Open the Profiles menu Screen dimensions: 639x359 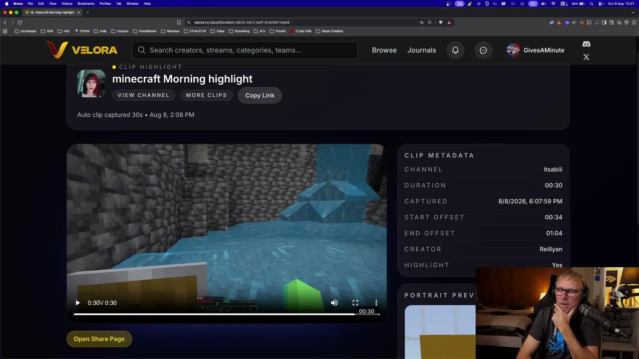pyautogui.click(x=105, y=3)
